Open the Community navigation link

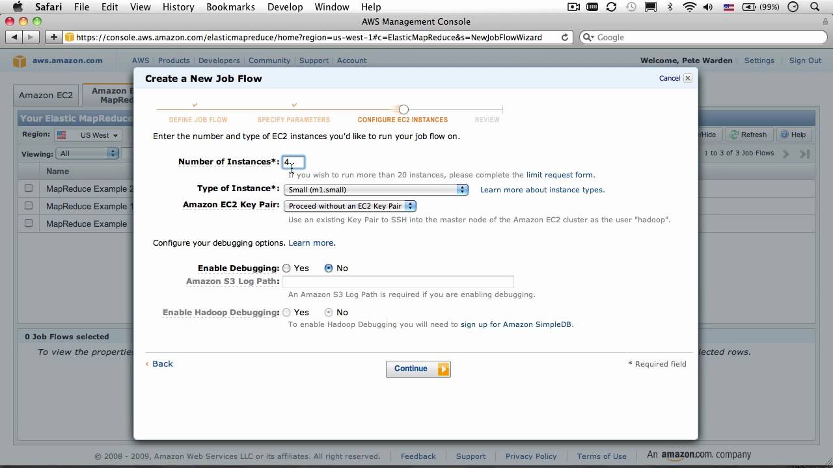pos(269,60)
